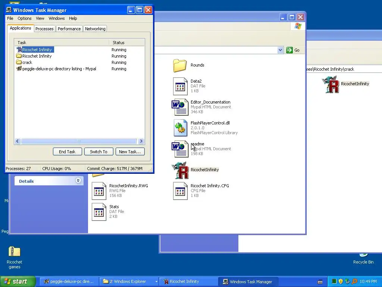Click the task list scroll left arrow
Viewport: 382px width, 287px height.
click(x=17, y=141)
